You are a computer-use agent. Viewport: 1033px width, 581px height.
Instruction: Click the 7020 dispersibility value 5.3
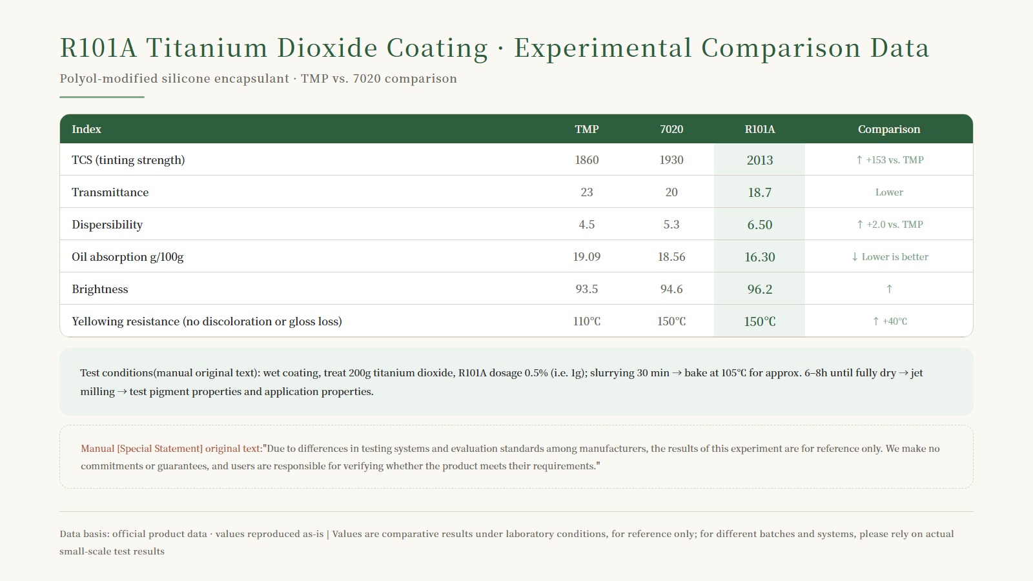coord(671,225)
